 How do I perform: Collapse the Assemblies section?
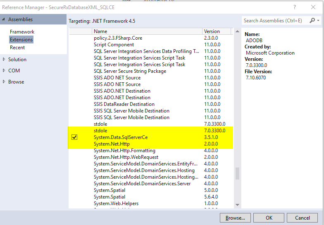pyautogui.click(x=3, y=19)
